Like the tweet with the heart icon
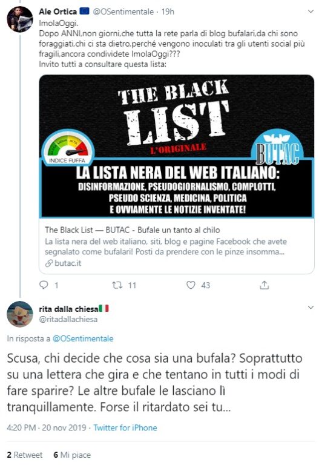Viewport: 322px width, 465px height. pos(191,285)
